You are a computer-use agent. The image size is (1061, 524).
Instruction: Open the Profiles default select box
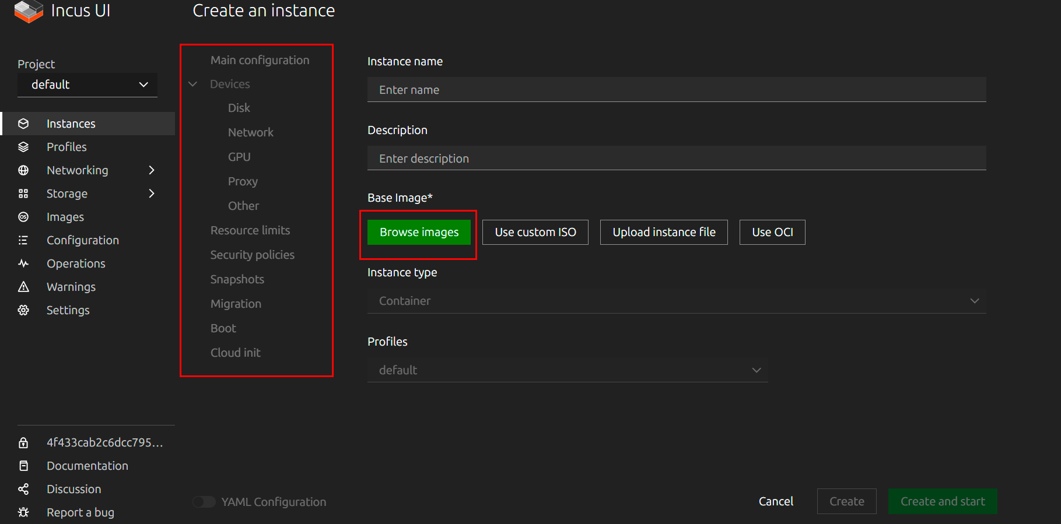click(x=568, y=370)
